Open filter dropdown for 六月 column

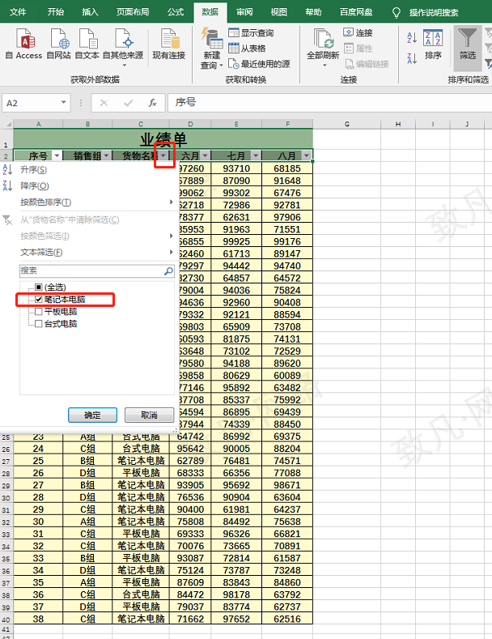point(205,155)
